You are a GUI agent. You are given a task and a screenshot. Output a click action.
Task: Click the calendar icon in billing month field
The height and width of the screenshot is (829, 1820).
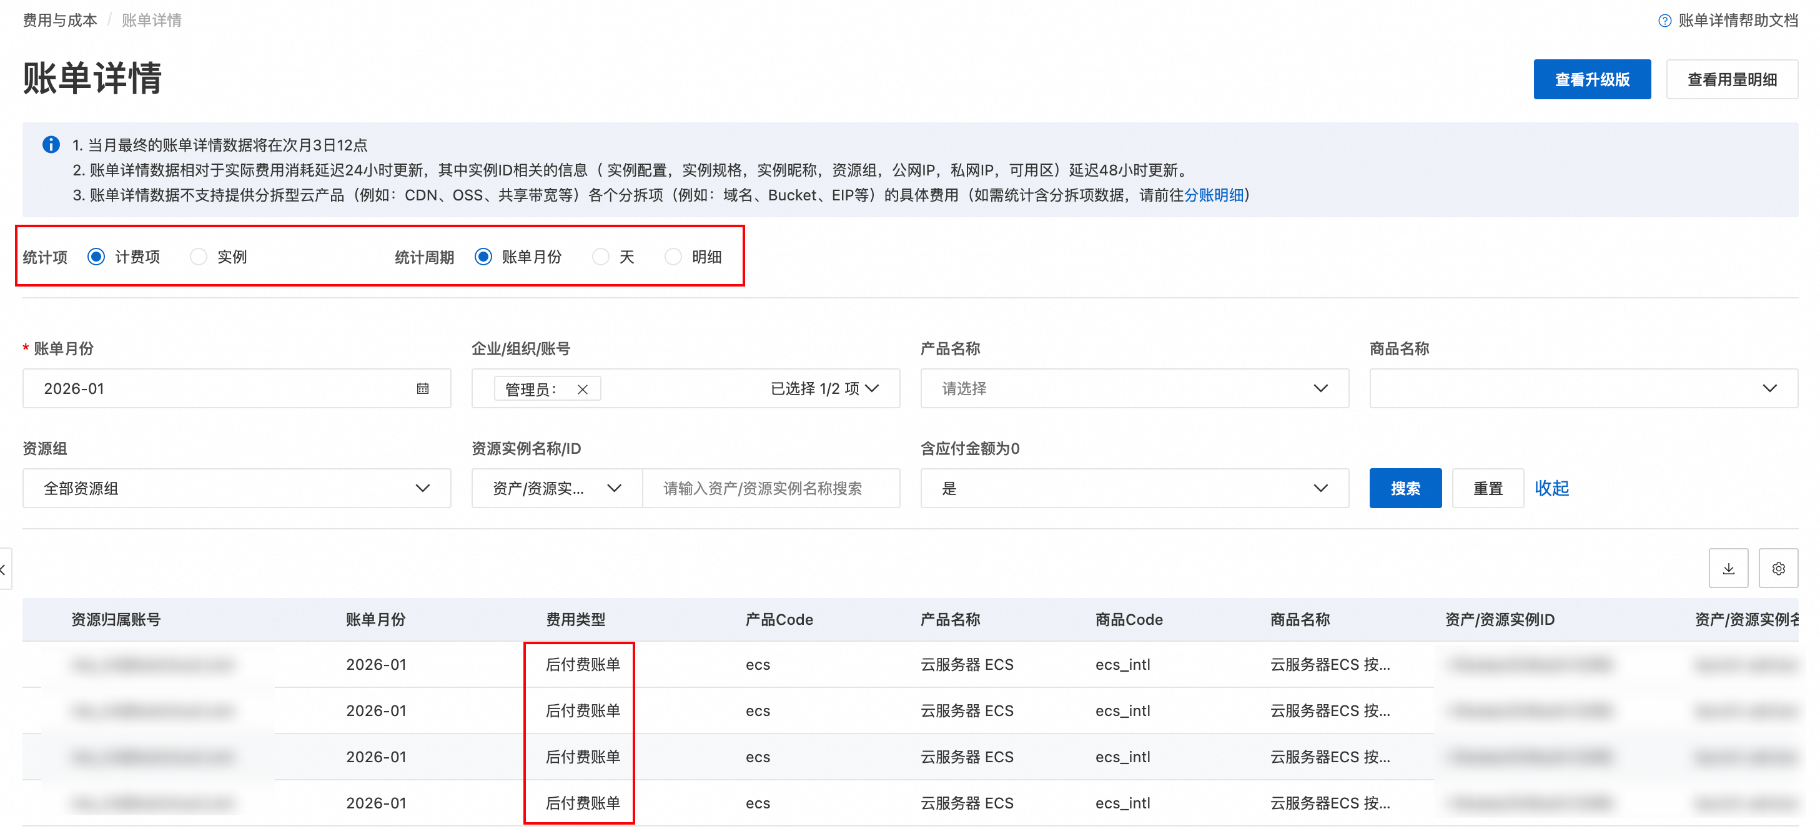(422, 388)
